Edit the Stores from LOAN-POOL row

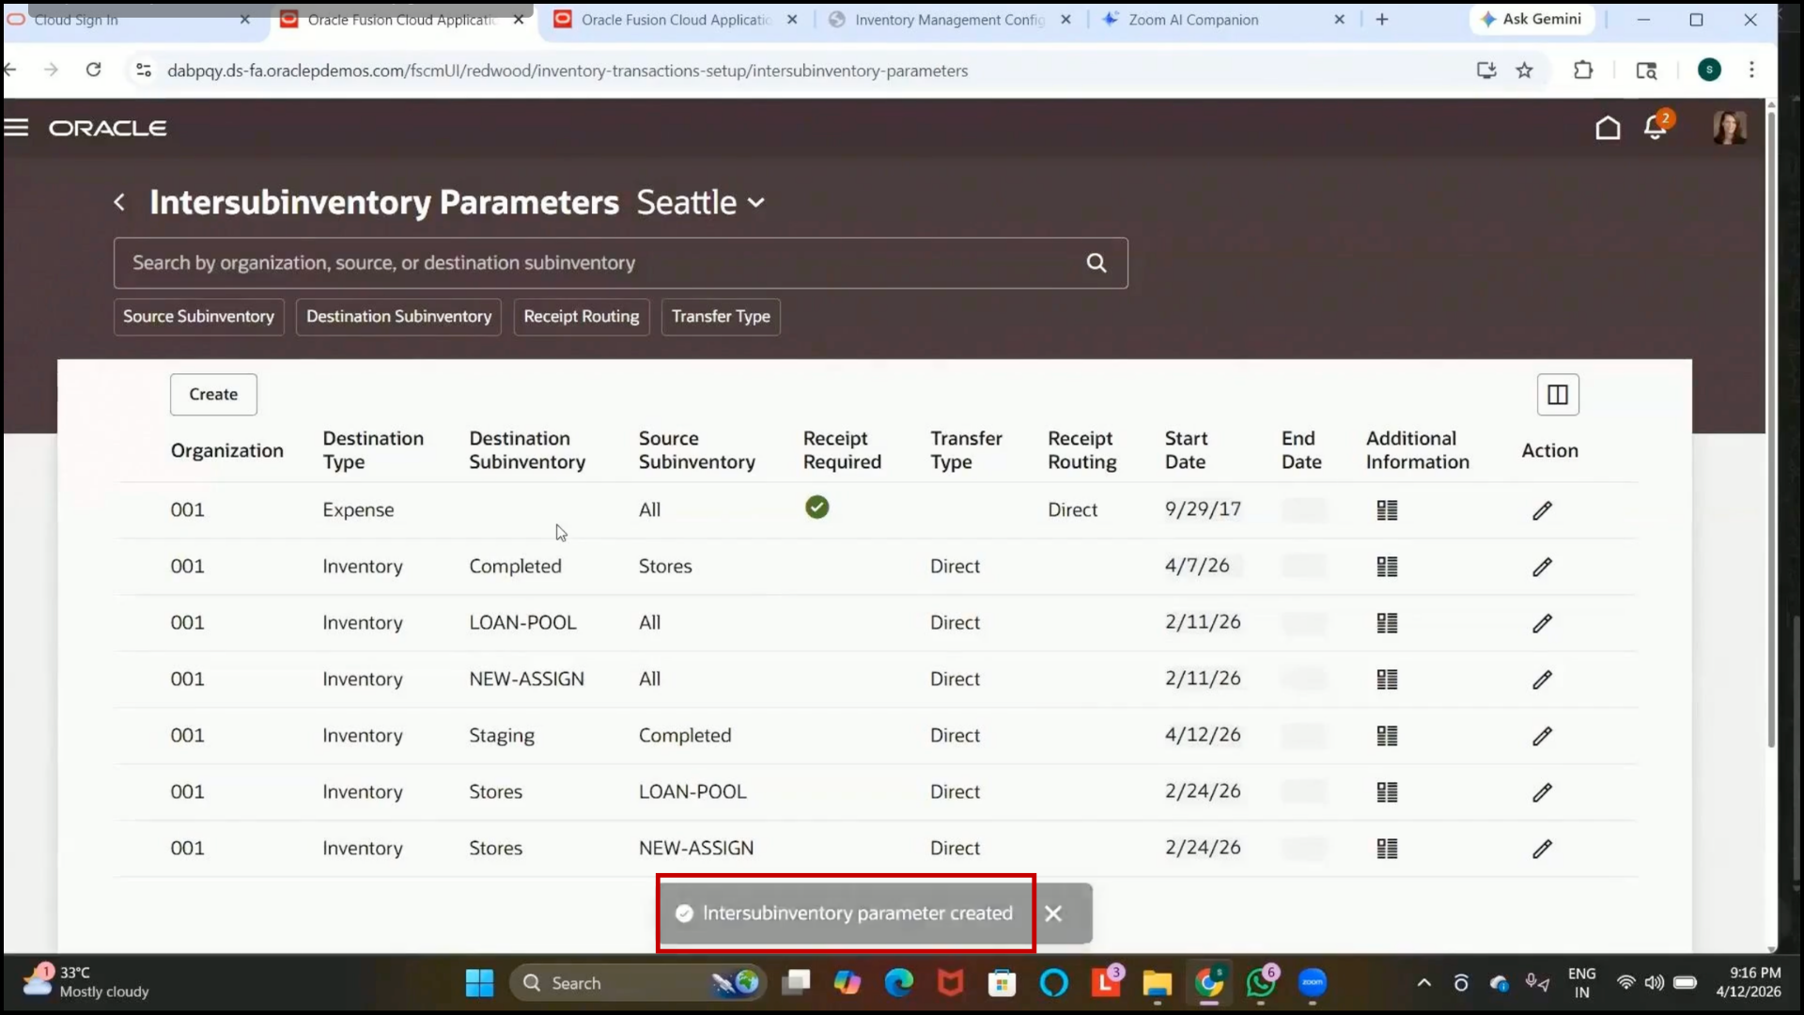point(1542,792)
